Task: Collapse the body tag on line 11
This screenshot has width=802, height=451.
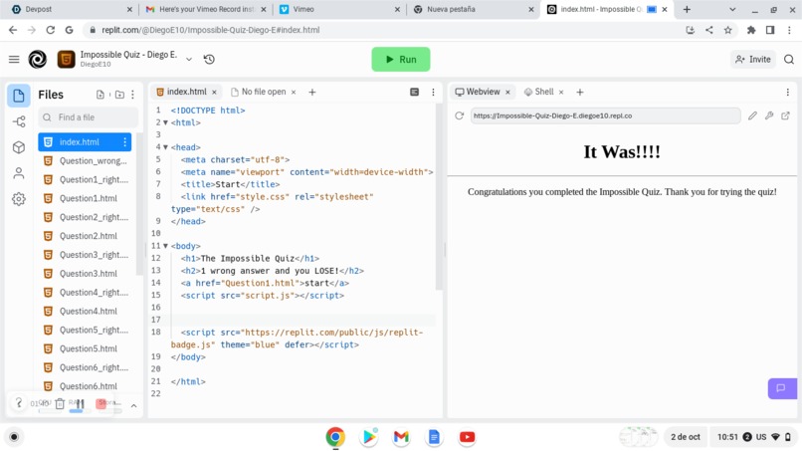Action: tap(165, 246)
